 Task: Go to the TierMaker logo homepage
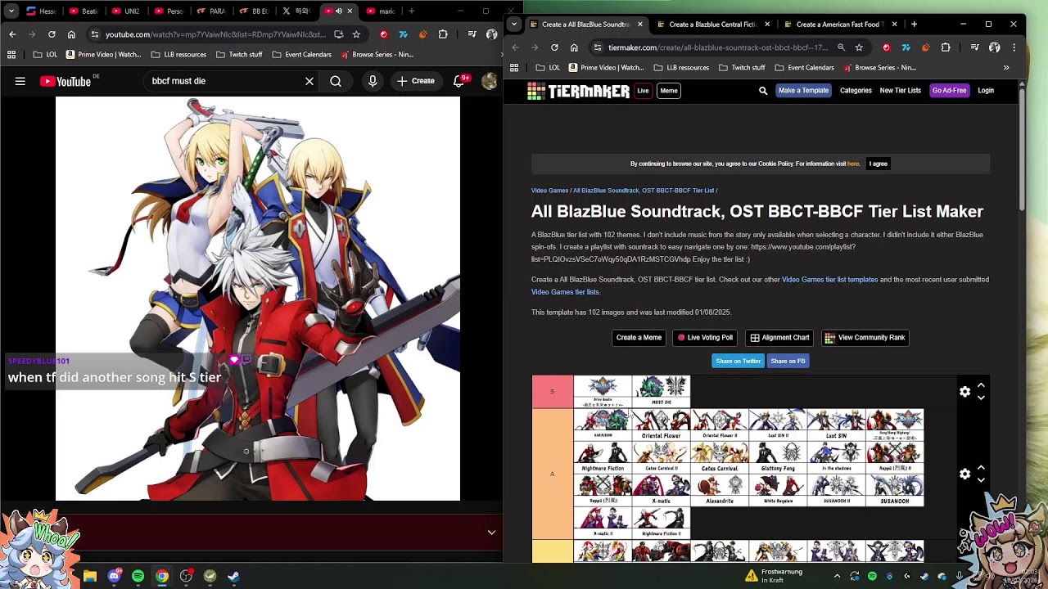tap(579, 91)
